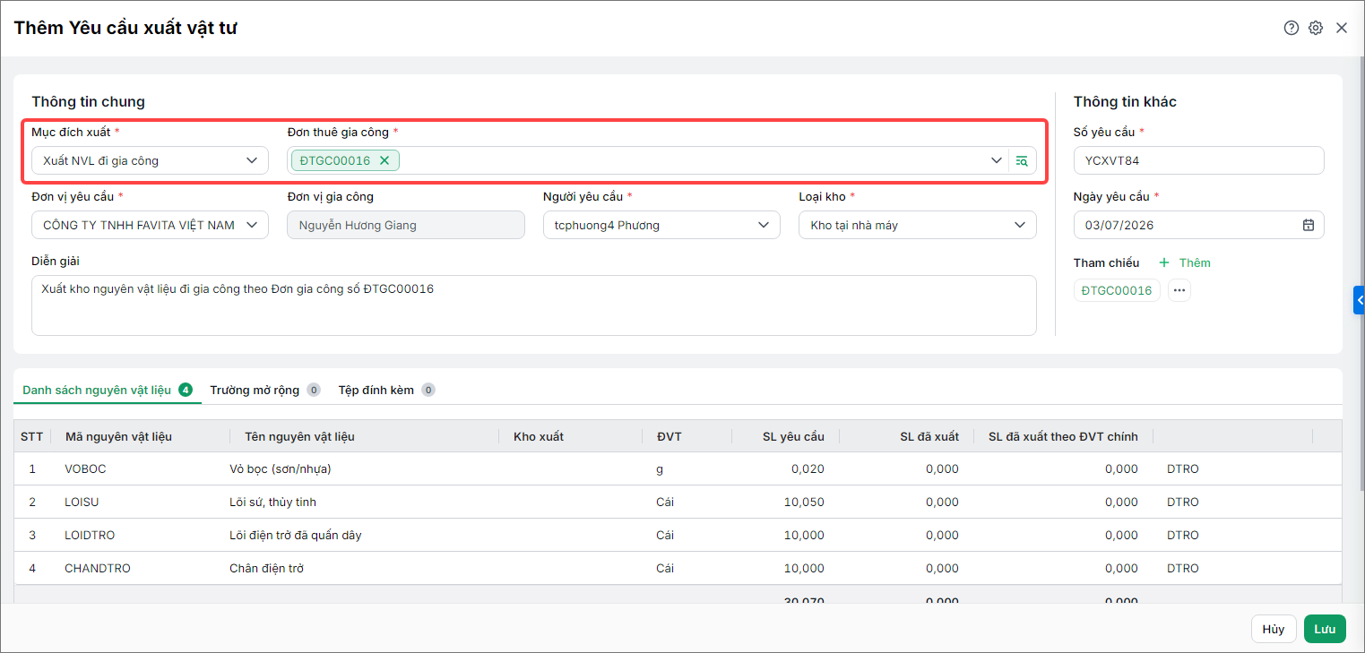Open the three-dot menu next to ĐTGC00016 reference

click(1179, 290)
